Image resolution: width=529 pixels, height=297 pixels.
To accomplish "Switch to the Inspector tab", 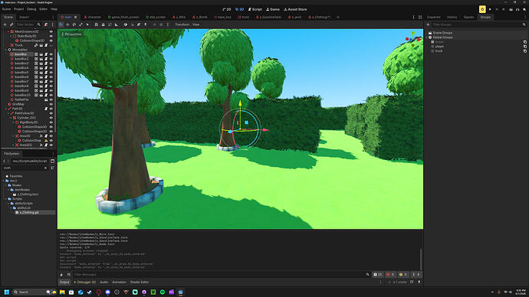I will click(433, 17).
